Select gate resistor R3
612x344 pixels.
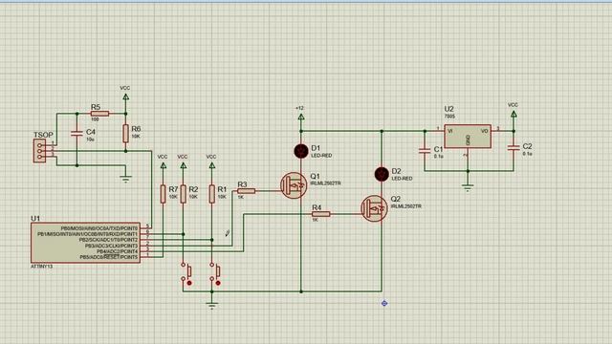(247, 191)
